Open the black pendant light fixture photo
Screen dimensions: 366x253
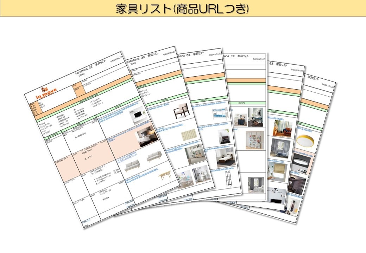tap(277, 195)
